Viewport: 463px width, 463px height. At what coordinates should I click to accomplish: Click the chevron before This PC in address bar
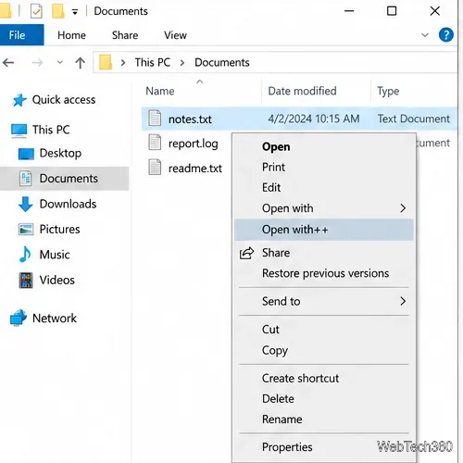click(x=123, y=63)
